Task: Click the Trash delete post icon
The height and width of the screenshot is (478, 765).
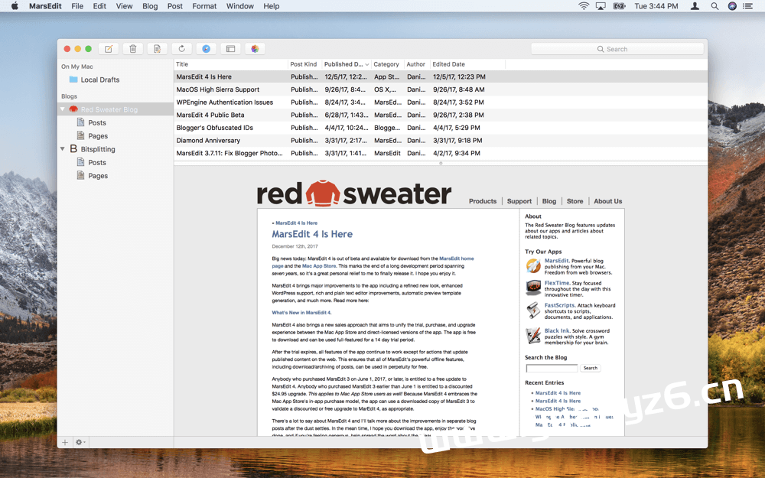Action: [x=132, y=48]
